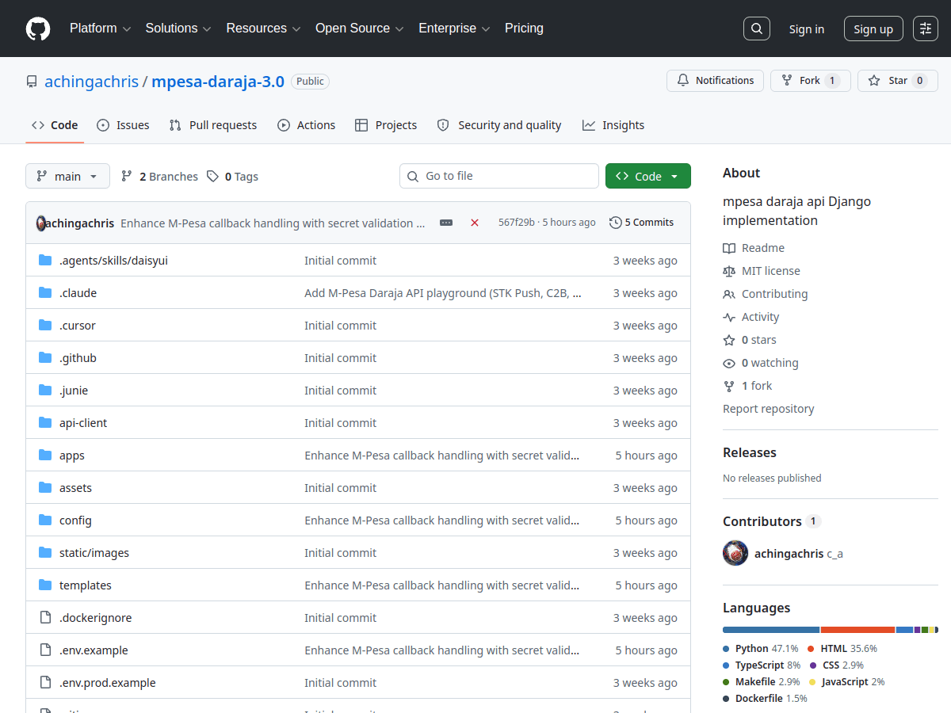The height and width of the screenshot is (713, 951).
Task: Open the .env.prod.example file name
Action: 108,683
